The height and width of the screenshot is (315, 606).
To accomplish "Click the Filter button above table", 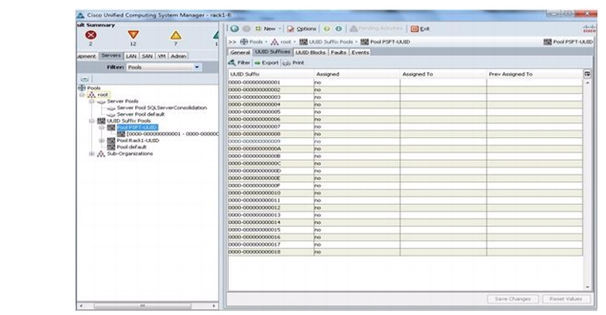I will [x=239, y=62].
